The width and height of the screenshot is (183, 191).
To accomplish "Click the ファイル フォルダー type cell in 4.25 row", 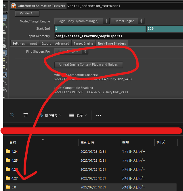I will point(134,161).
